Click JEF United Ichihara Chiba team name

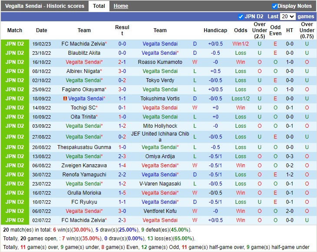coord(160,137)
